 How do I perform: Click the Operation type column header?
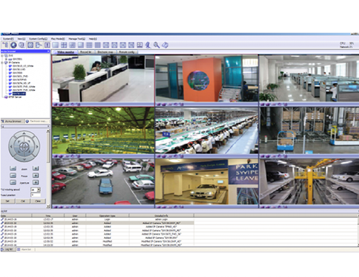pyautogui.click(x=108, y=215)
